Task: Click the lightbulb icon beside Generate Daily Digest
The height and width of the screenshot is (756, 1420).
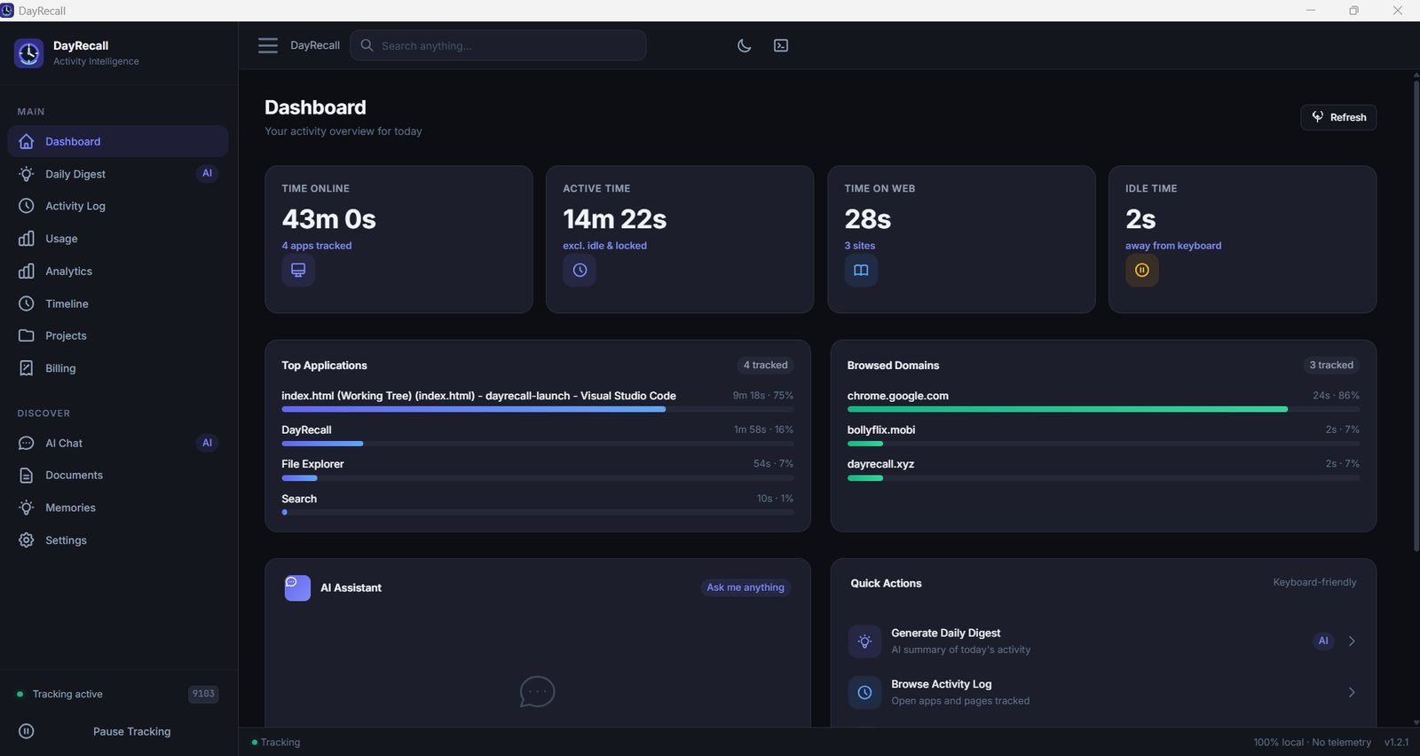Action: pos(864,642)
